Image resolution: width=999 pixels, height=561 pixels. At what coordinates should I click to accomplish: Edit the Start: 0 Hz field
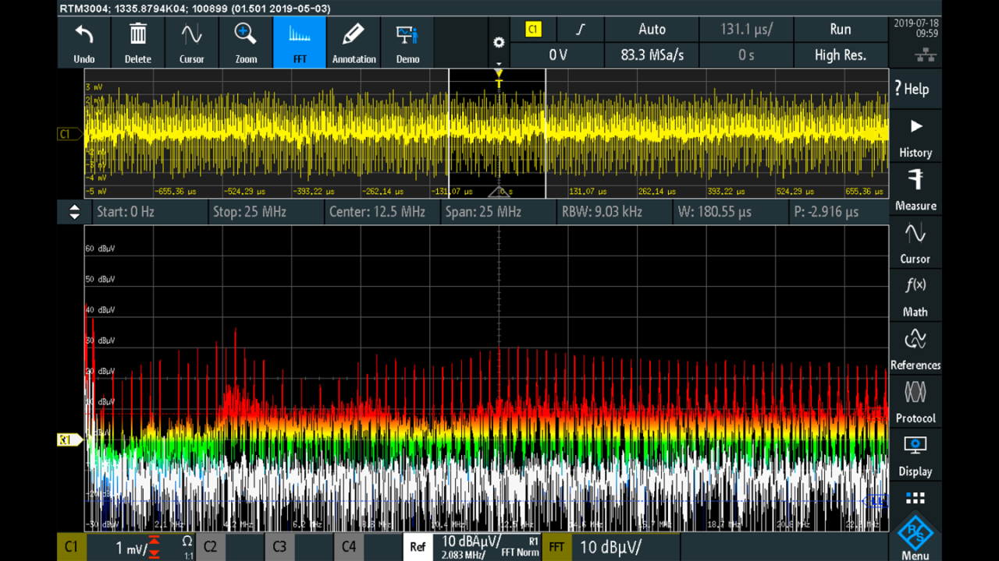[149, 212]
